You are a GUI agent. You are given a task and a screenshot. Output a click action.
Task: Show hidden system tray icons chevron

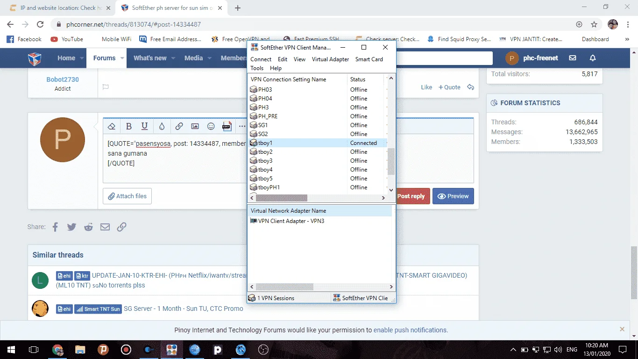coord(513,349)
